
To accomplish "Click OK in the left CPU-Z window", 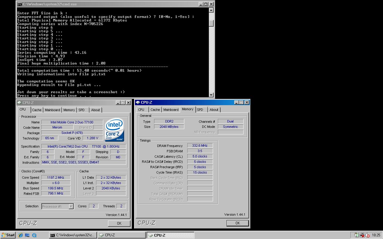I will point(119,223).
